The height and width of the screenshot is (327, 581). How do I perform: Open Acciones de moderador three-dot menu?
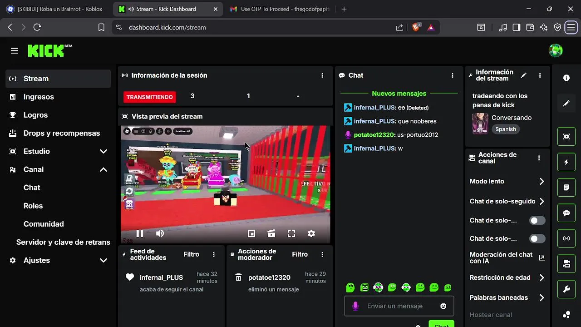click(x=322, y=255)
